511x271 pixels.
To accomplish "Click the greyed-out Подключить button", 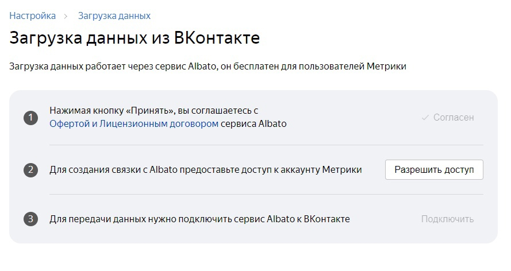I will [447, 219].
